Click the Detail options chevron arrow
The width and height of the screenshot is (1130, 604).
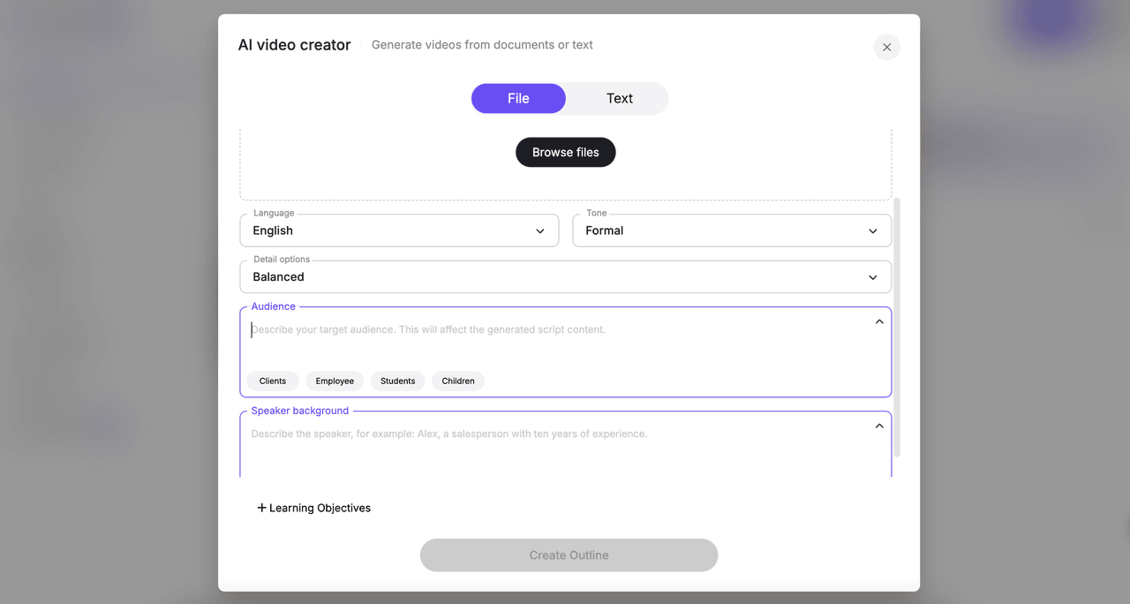(873, 277)
